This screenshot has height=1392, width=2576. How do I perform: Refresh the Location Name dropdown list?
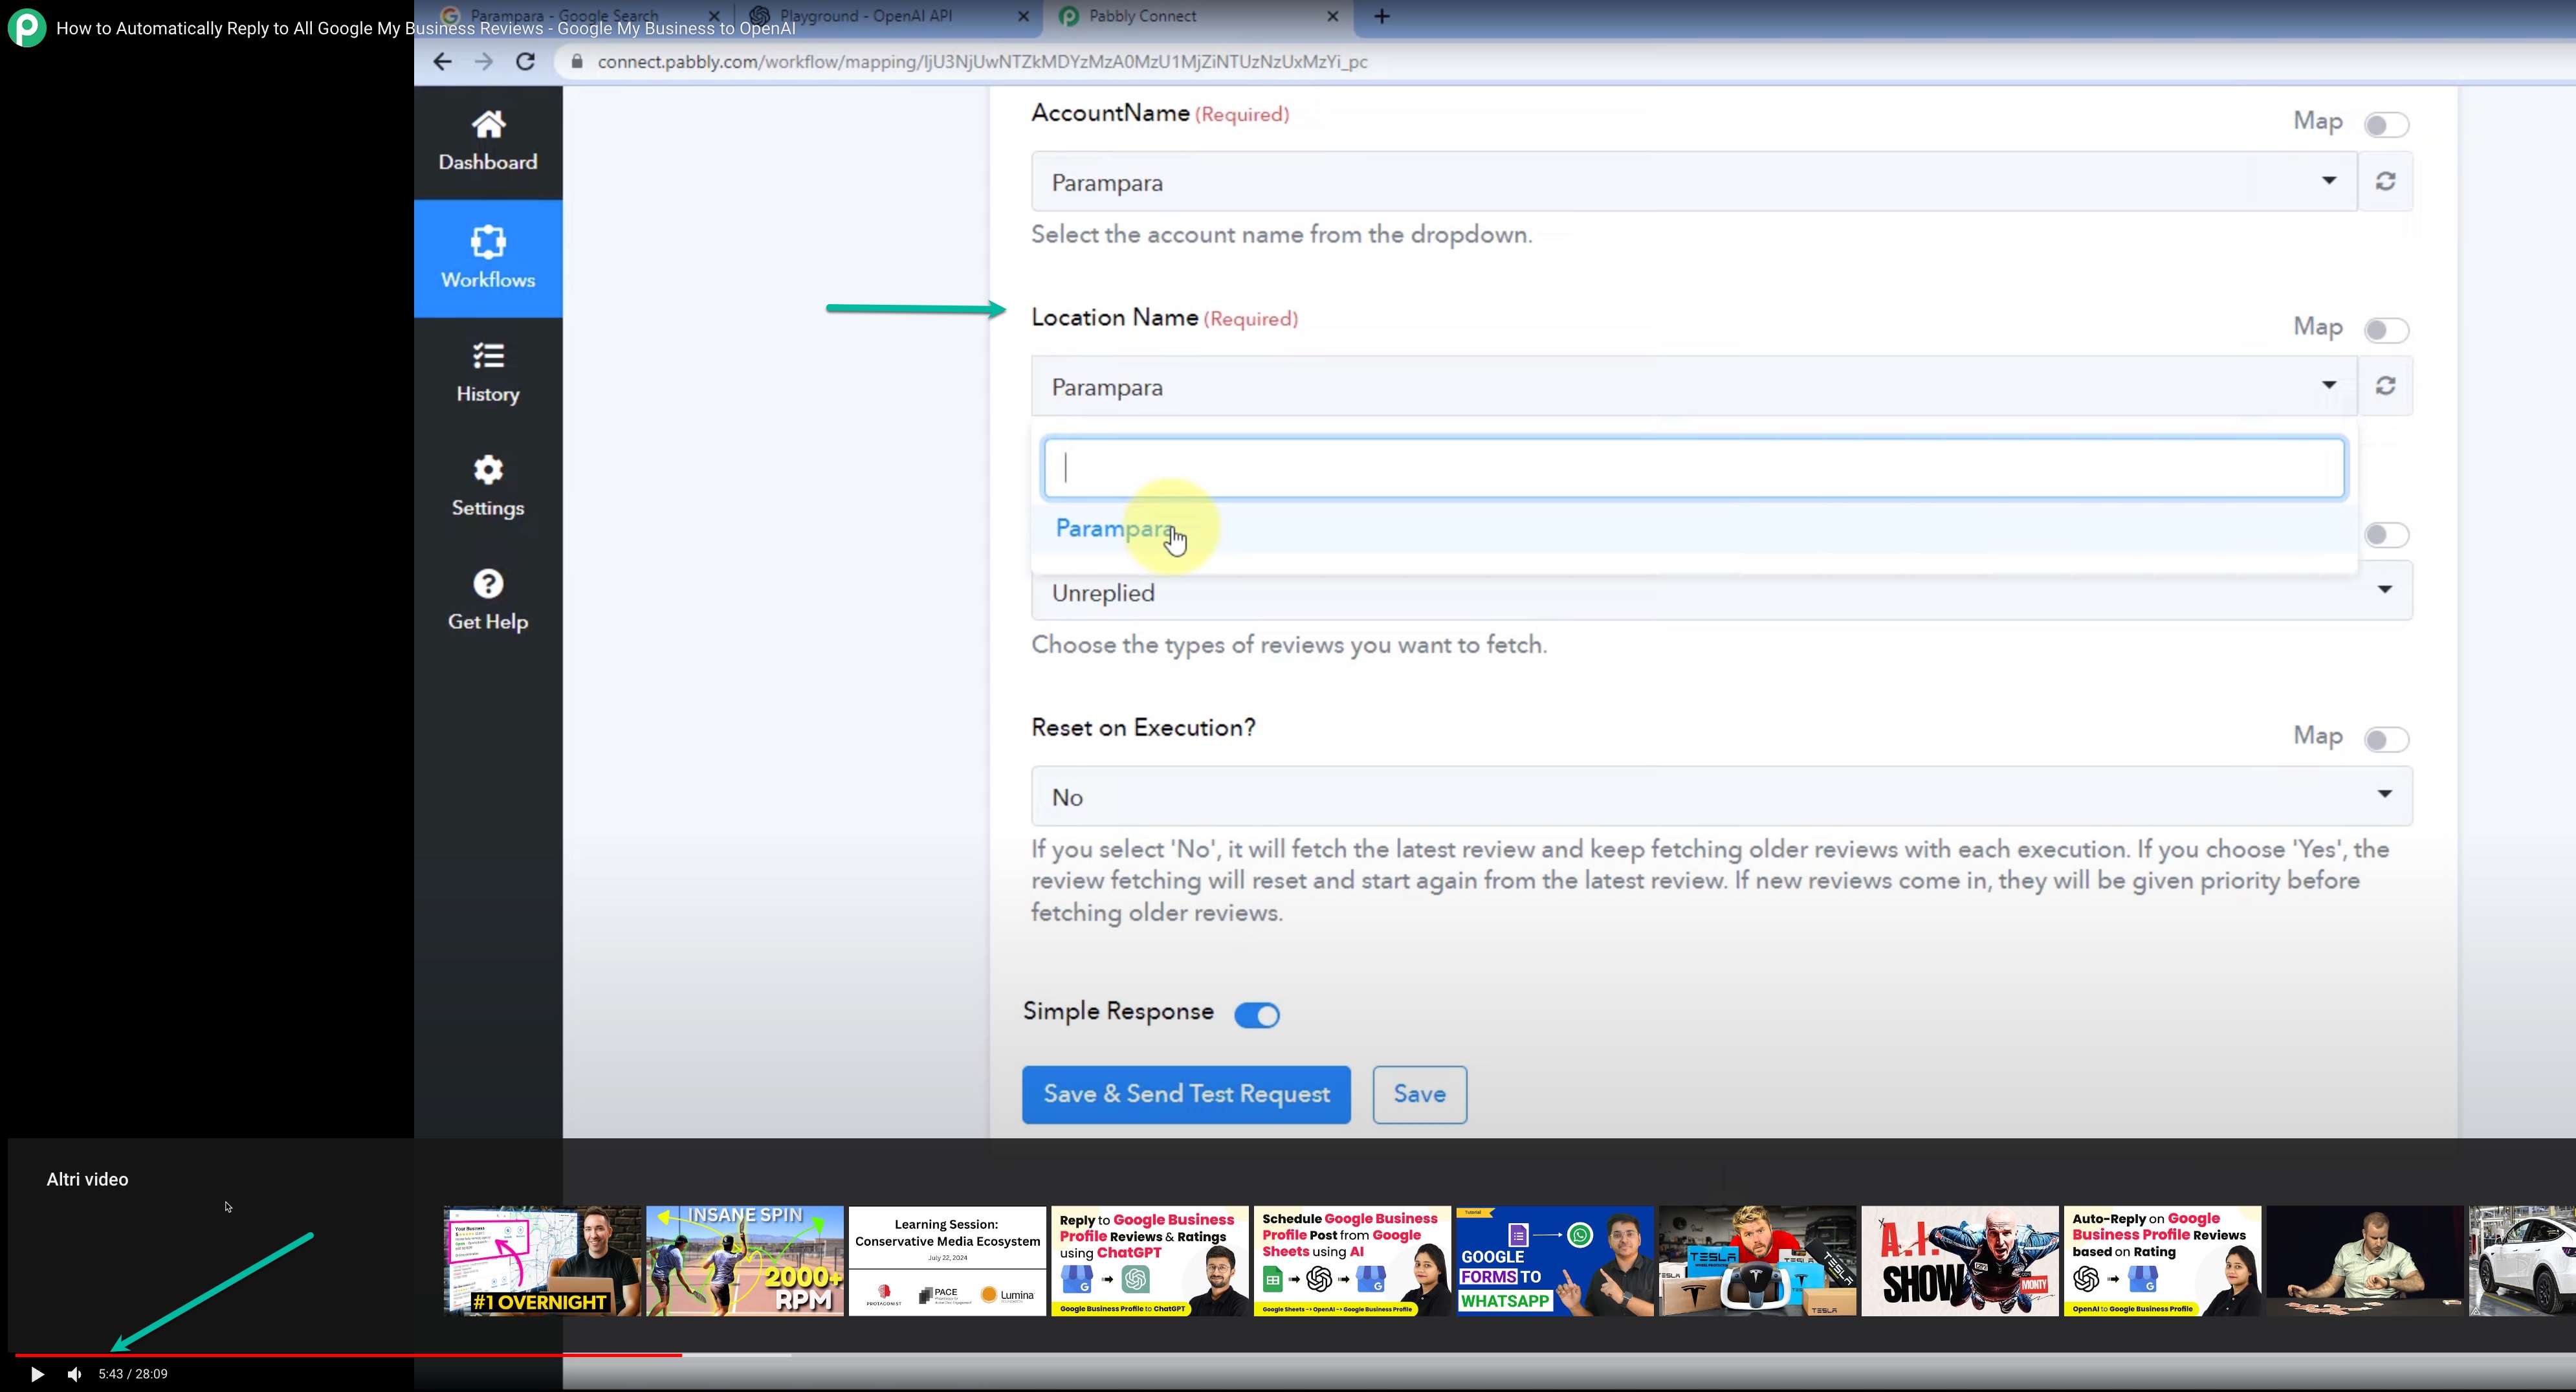(2385, 386)
